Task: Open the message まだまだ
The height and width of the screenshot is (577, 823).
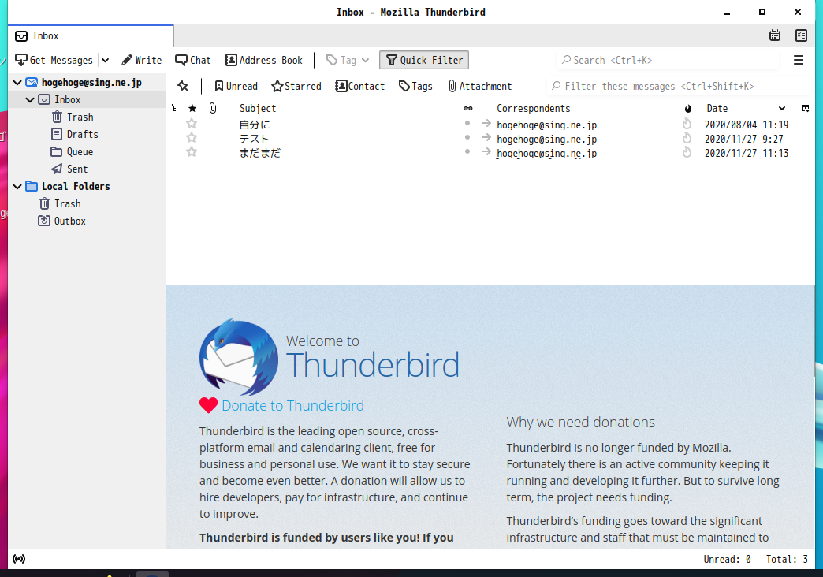Action: coord(260,153)
